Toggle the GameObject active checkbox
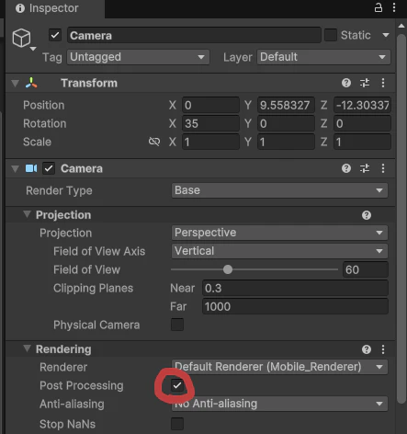The image size is (407, 434). coord(55,35)
